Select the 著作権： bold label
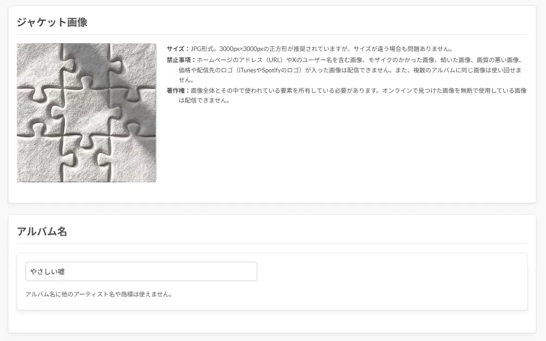 coord(178,90)
